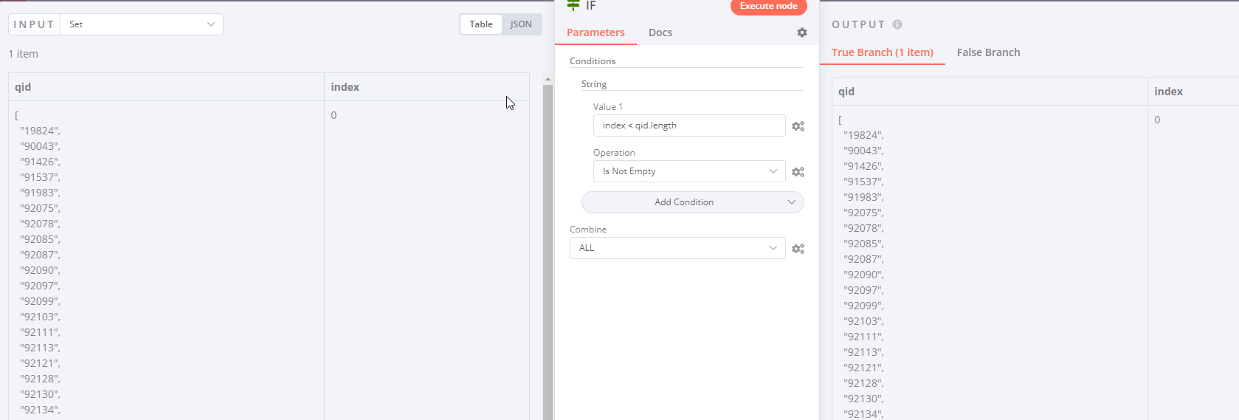
Task: Select the Parameters tab
Action: point(596,32)
